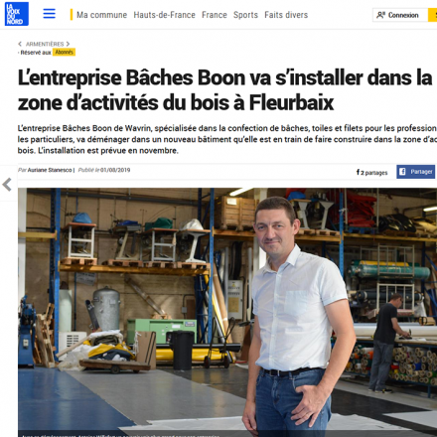Screen dimensions: 437x437
Task: Open Hauts-de-France section
Action: (164, 15)
